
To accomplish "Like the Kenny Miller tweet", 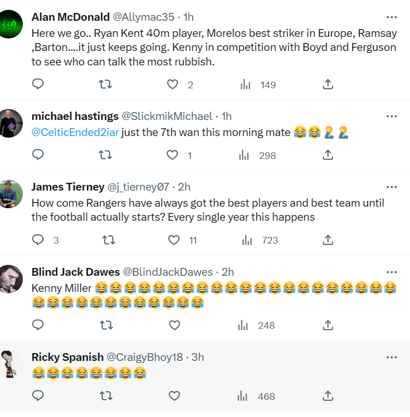I will (174, 325).
